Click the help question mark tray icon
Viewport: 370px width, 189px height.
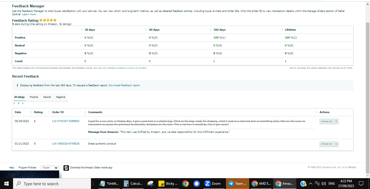[x=303, y=184]
